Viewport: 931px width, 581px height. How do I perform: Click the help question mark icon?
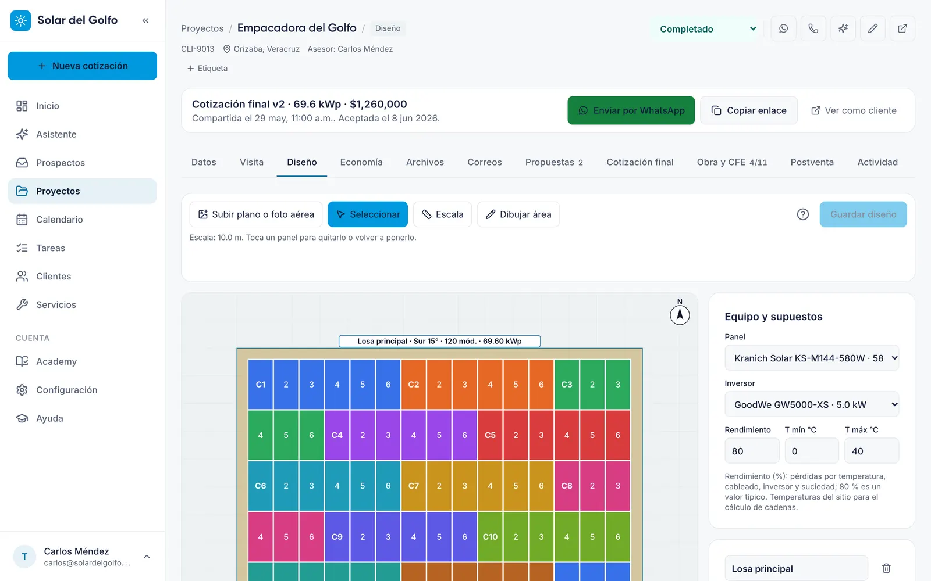pos(802,214)
